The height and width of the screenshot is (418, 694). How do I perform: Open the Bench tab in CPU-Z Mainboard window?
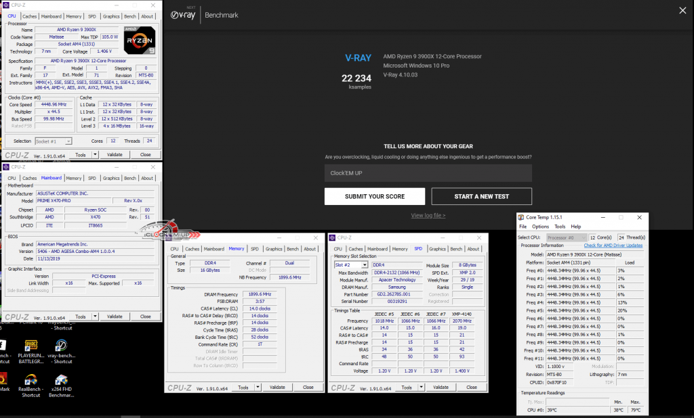pos(129,178)
